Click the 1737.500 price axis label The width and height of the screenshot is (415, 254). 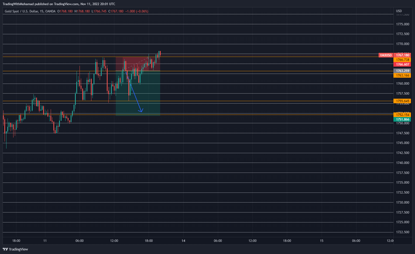coord(403,173)
